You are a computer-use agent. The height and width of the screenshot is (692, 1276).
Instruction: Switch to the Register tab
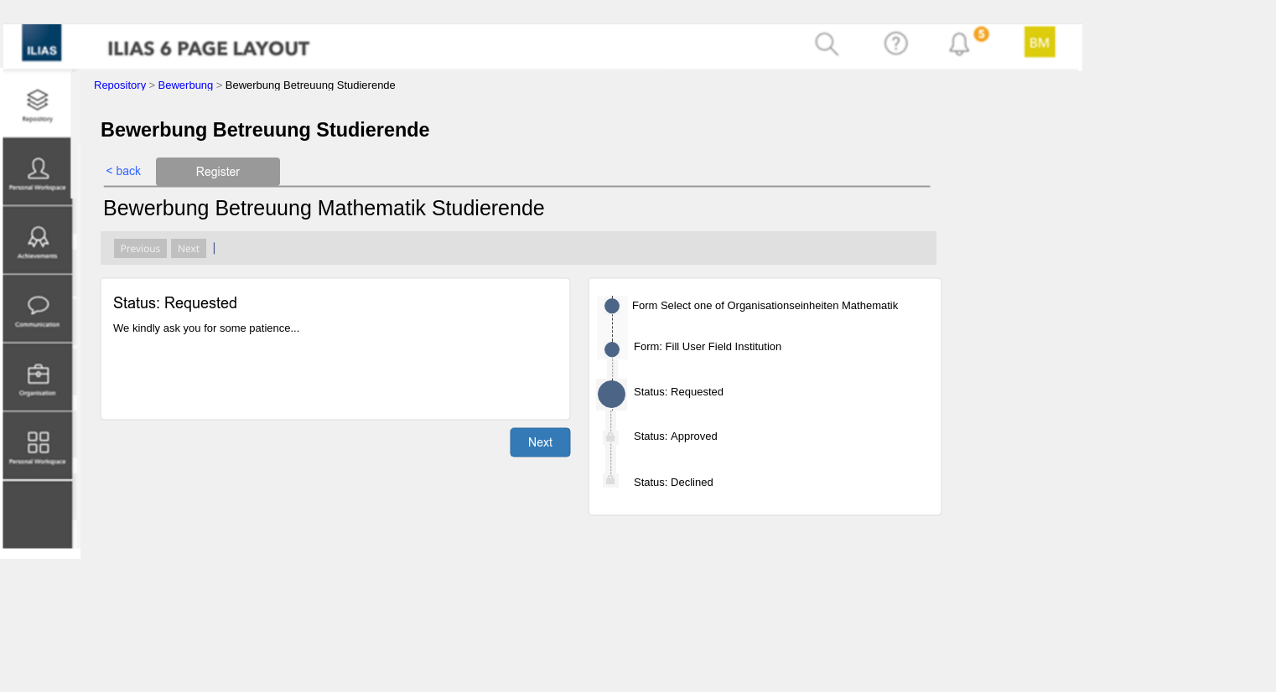(x=217, y=172)
